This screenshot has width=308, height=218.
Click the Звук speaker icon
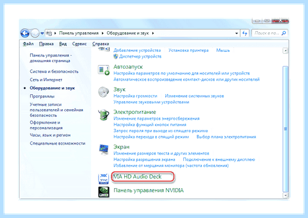click(x=104, y=92)
